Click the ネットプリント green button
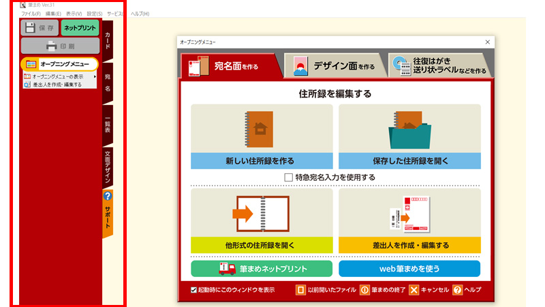 pos(80,28)
